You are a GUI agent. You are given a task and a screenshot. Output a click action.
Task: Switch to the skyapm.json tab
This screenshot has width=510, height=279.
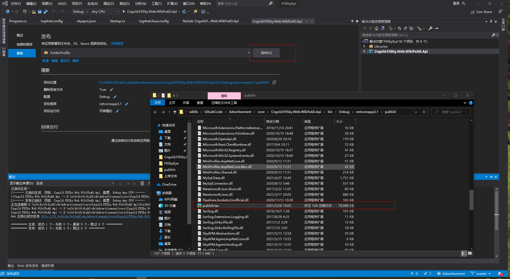(x=86, y=21)
